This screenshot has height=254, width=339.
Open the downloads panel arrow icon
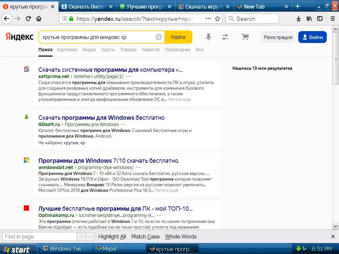click(x=299, y=19)
